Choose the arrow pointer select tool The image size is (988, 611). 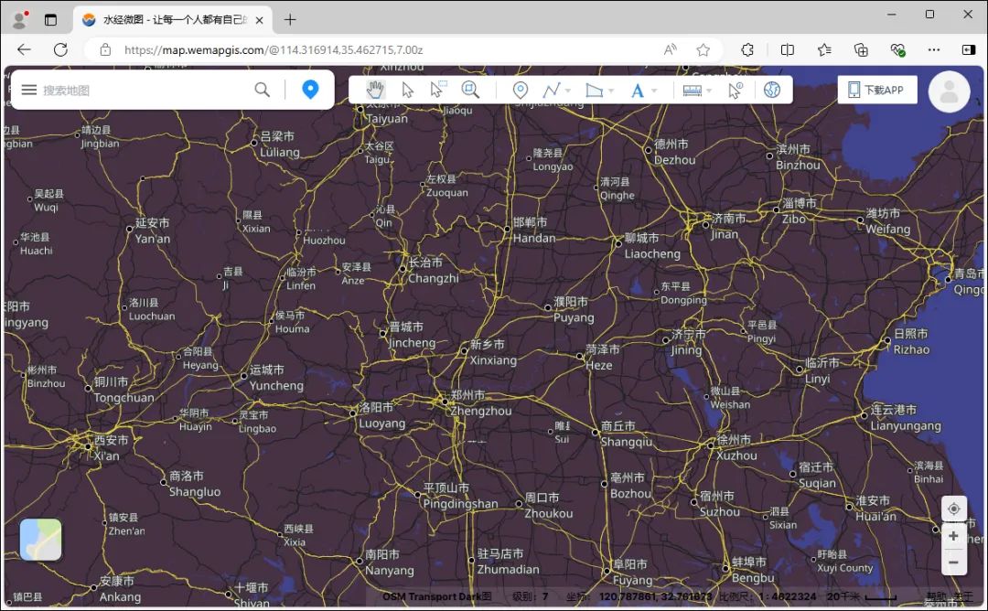(408, 90)
